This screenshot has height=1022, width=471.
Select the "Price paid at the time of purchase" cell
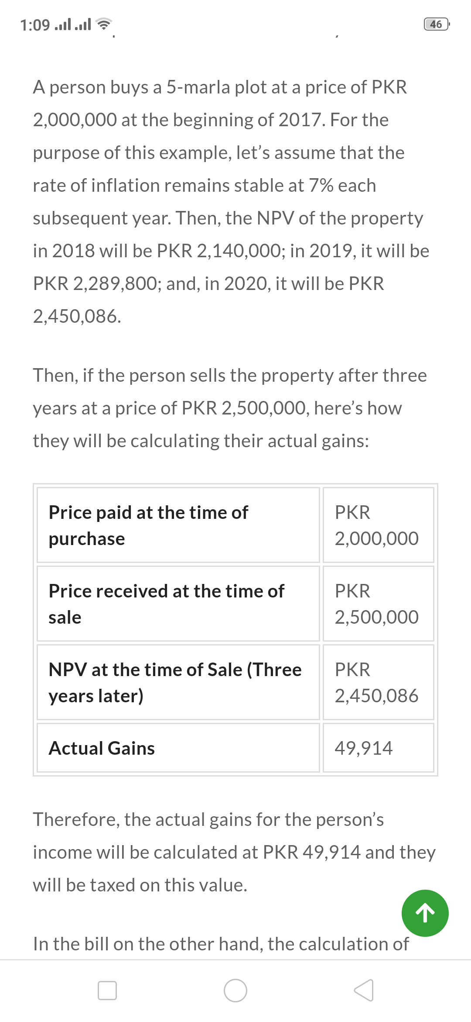click(178, 525)
